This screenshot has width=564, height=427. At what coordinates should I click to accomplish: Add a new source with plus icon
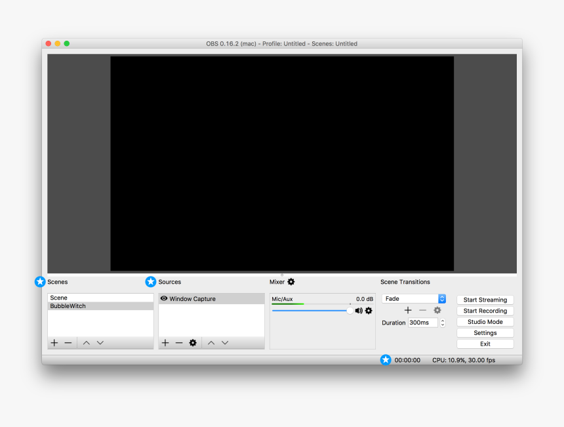tap(165, 343)
